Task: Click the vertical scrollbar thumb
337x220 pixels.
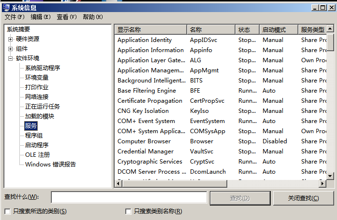Action: point(330,41)
